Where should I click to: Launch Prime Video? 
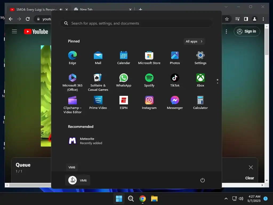[98, 103]
